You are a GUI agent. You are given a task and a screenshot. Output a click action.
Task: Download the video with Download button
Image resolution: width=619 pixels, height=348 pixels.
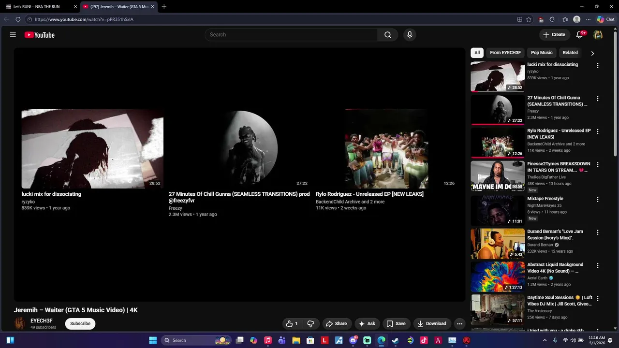431,324
